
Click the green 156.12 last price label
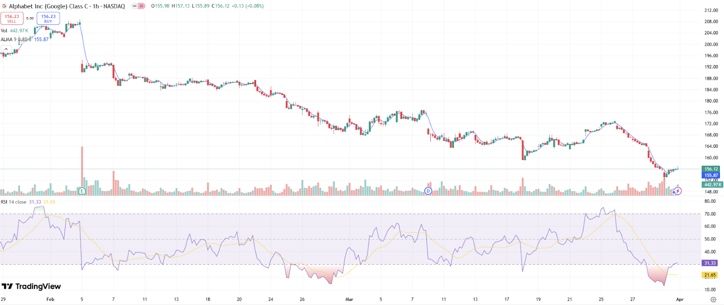point(711,169)
